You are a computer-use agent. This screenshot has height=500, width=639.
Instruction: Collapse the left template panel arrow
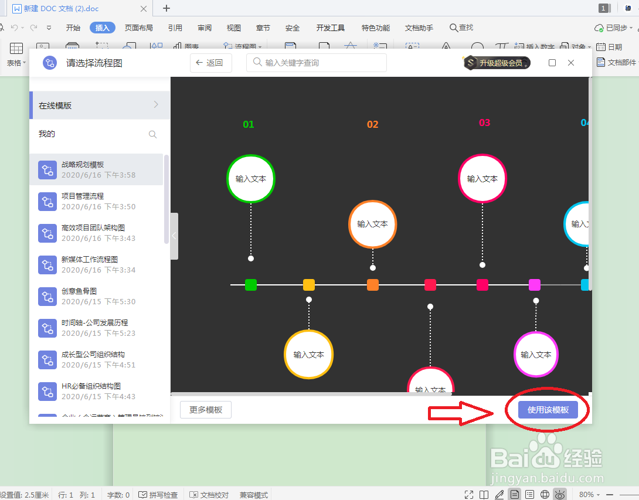(174, 236)
